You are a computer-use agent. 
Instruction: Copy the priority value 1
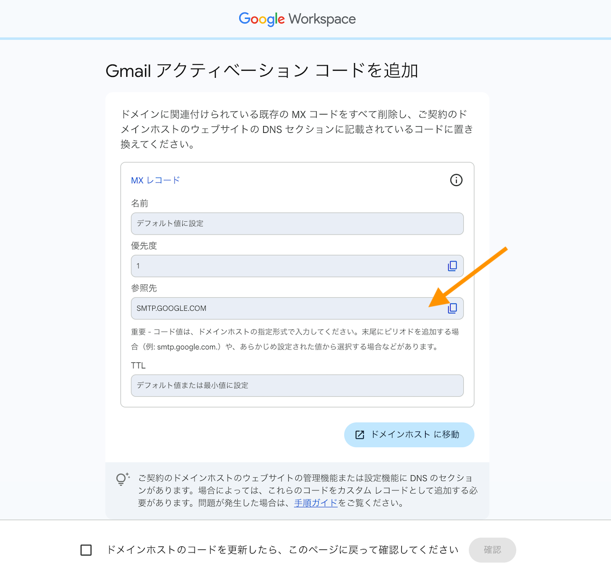point(452,266)
